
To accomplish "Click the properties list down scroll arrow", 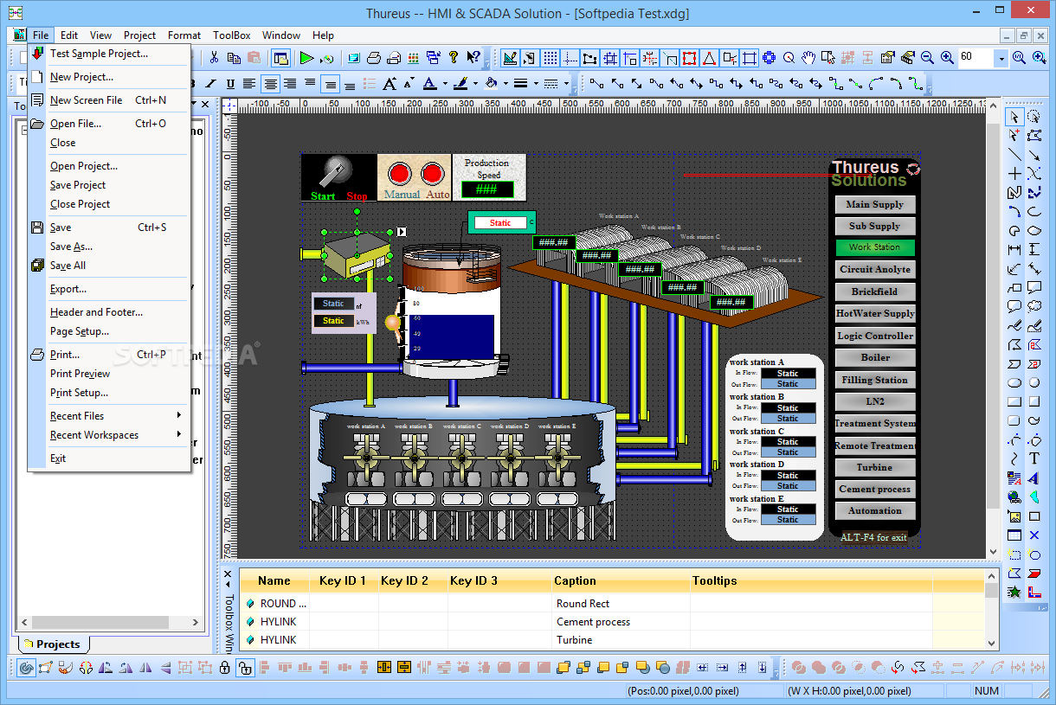I will 991,643.
